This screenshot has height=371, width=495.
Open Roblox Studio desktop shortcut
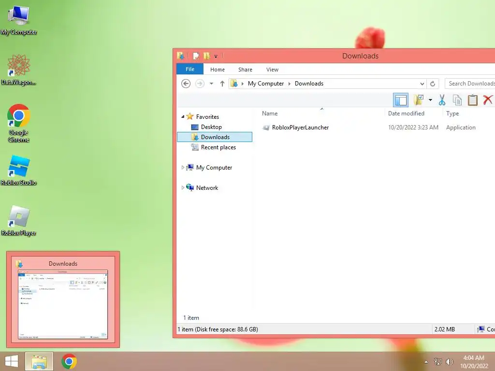coord(19,171)
